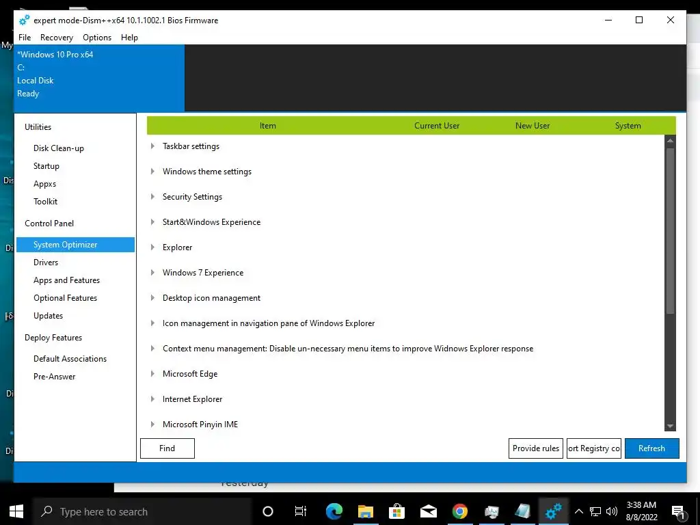This screenshot has width=700, height=525.
Task: Open the File menu
Action: pos(25,38)
